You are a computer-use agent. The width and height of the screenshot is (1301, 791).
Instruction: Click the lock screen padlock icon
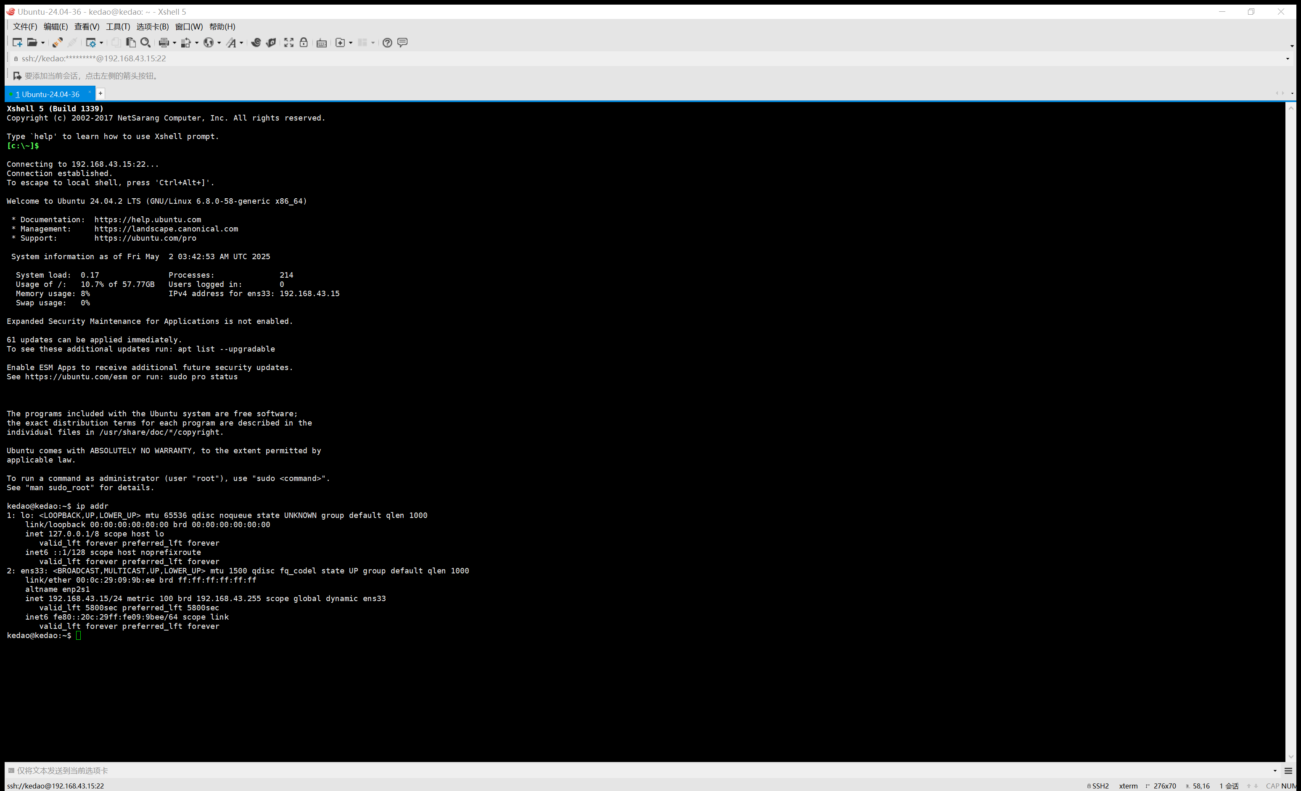coord(304,43)
